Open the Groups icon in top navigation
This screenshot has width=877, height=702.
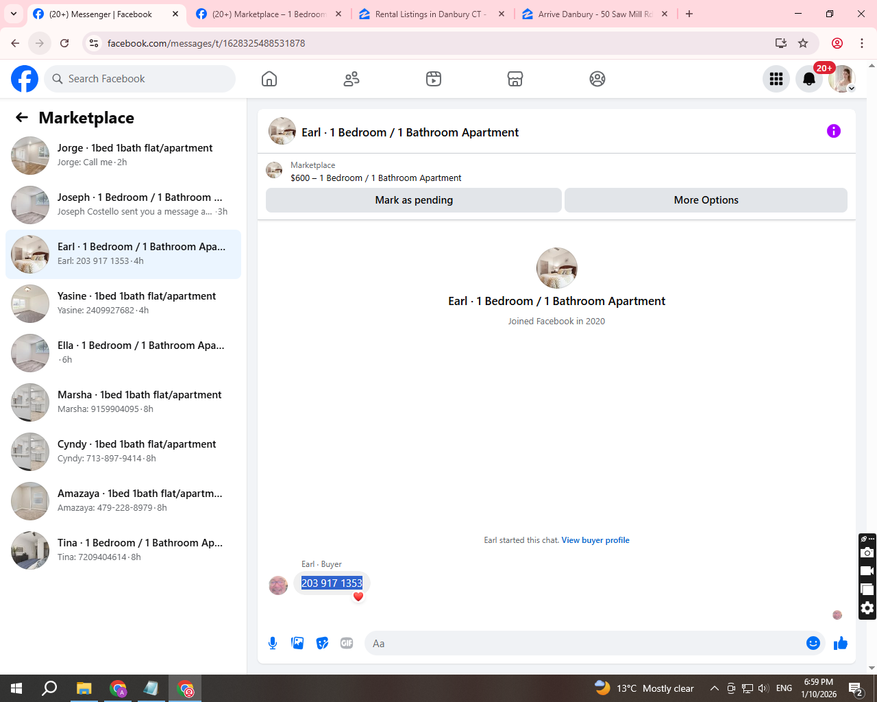(x=597, y=79)
